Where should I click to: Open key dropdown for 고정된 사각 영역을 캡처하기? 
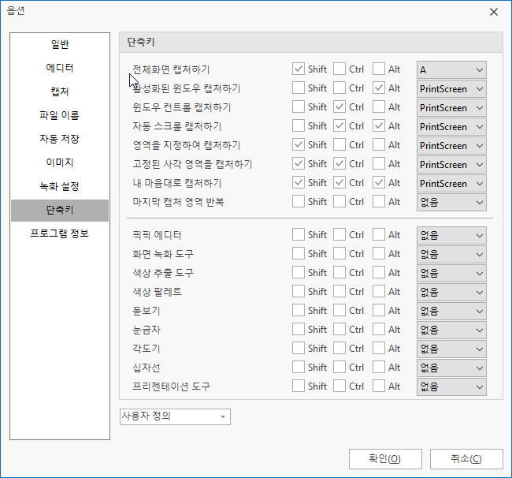[x=451, y=165]
